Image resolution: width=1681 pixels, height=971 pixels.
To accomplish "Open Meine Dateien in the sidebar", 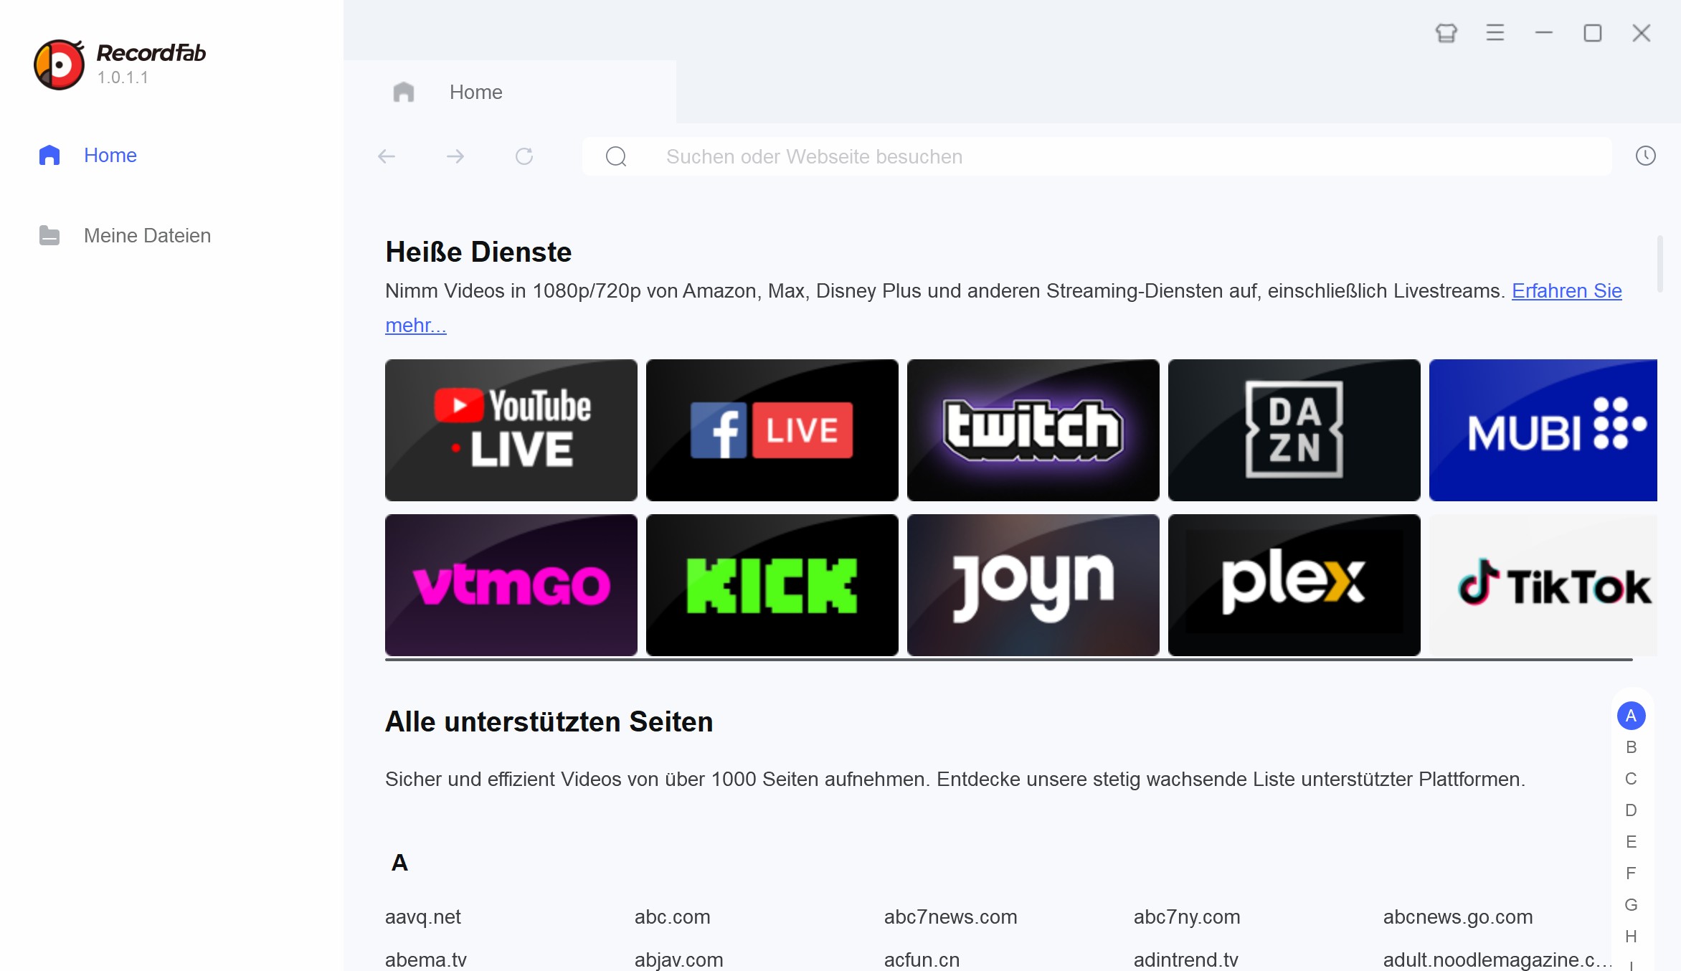I will tap(125, 235).
